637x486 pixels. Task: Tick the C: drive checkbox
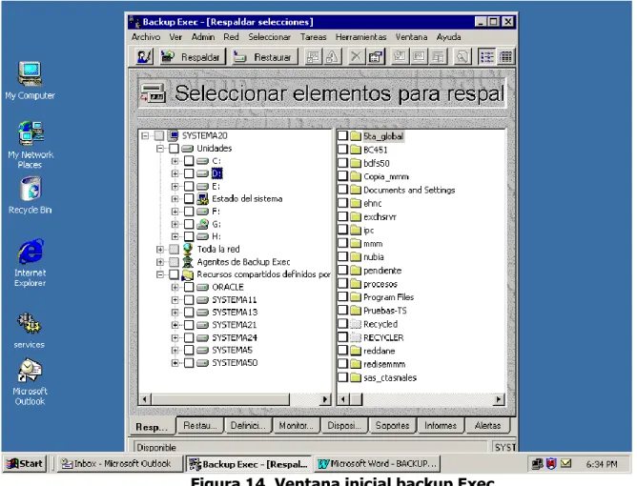[x=189, y=161]
